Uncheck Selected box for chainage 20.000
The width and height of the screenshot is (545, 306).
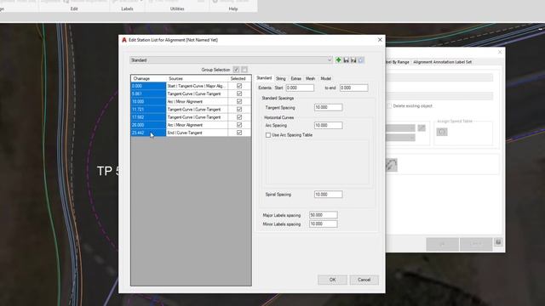tap(239, 125)
